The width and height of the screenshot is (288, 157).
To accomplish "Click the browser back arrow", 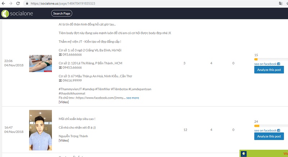I will [x=3, y=3].
